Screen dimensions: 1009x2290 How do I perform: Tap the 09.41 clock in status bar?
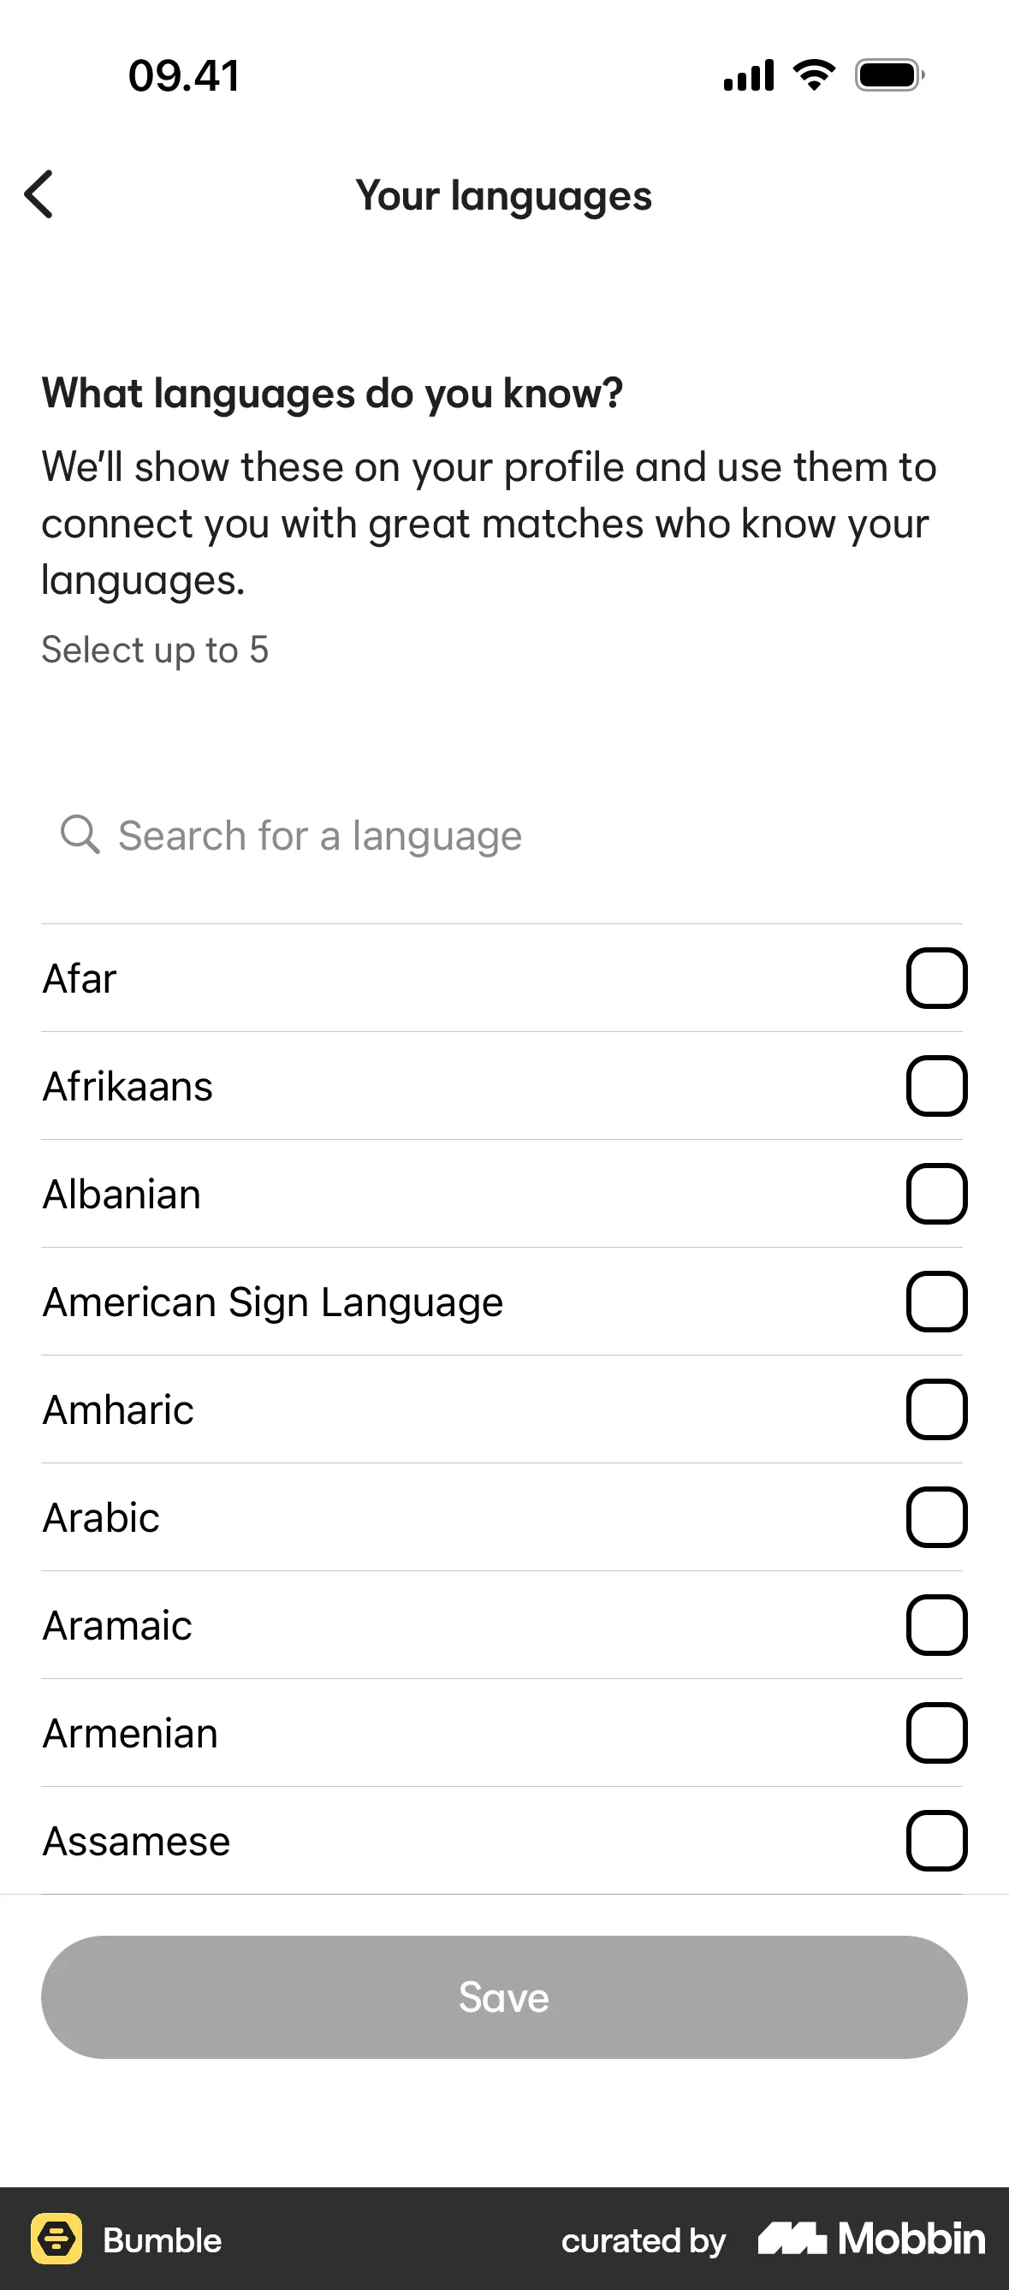pyautogui.click(x=184, y=75)
